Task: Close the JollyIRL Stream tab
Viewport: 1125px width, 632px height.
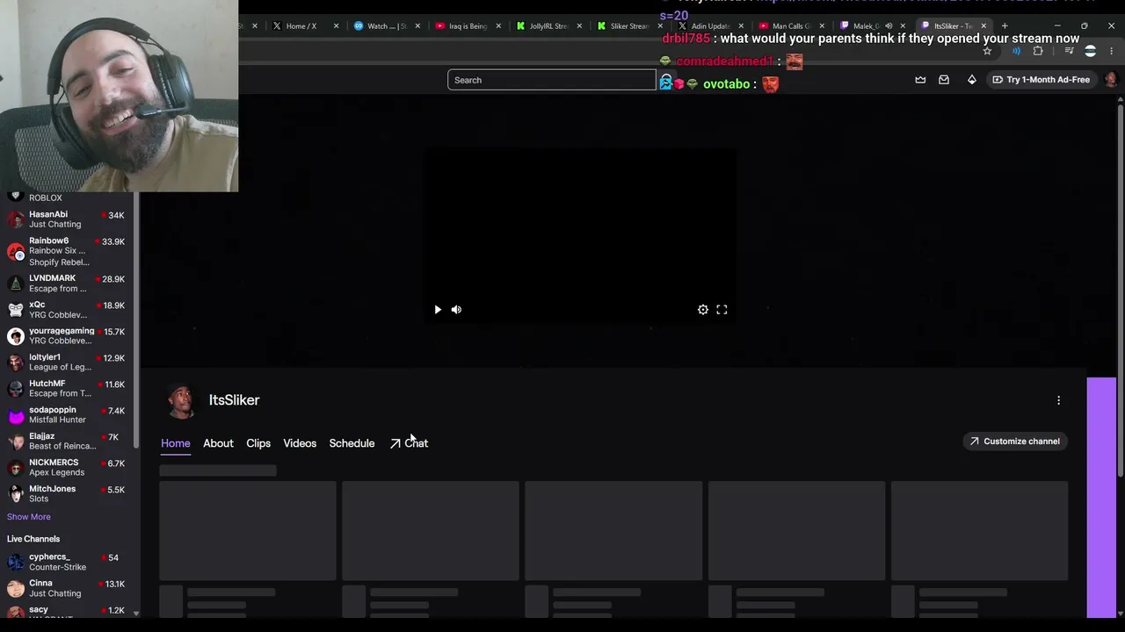Action: [579, 26]
